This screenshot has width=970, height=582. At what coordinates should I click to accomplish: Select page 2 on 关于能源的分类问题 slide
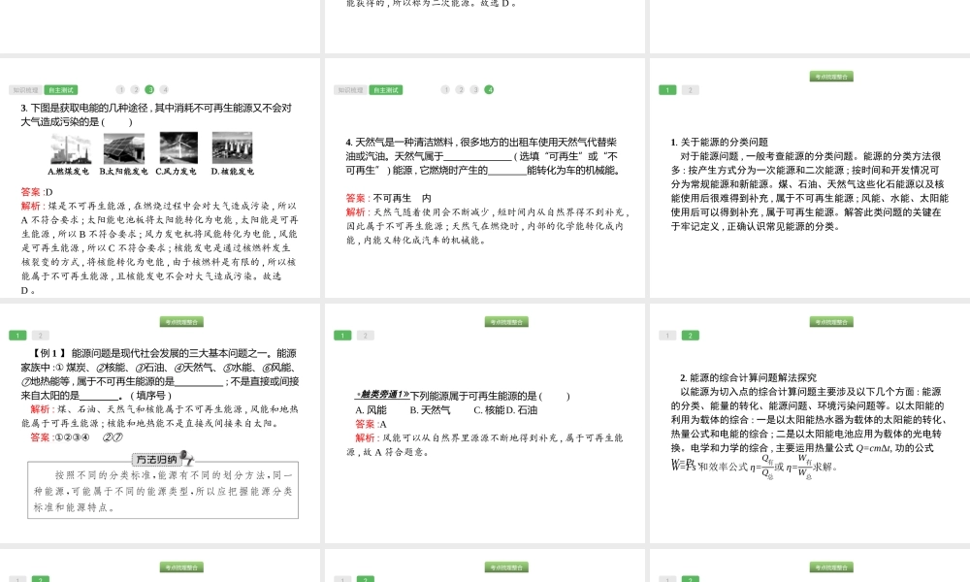pos(690,90)
